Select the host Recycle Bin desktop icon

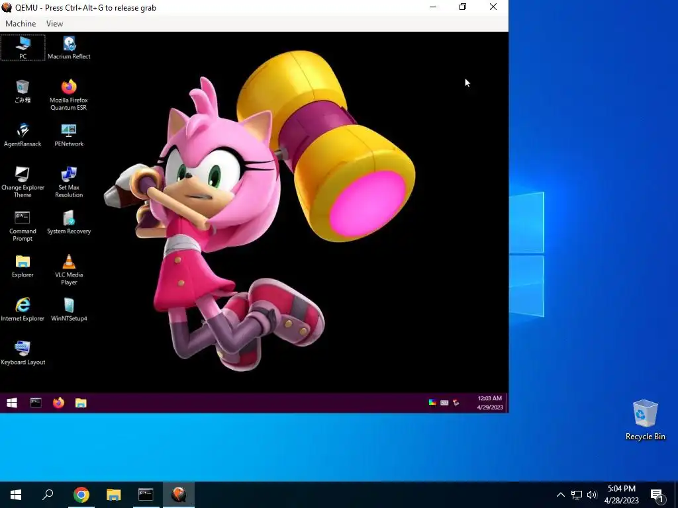(x=645, y=420)
